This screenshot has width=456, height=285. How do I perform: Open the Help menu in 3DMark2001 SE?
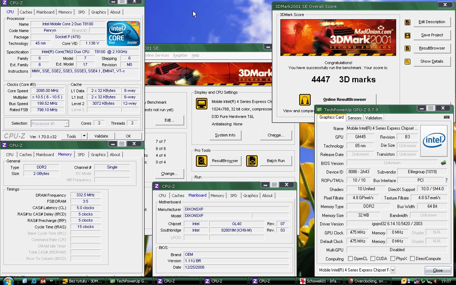pyautogui.click(x=195, y=55)
